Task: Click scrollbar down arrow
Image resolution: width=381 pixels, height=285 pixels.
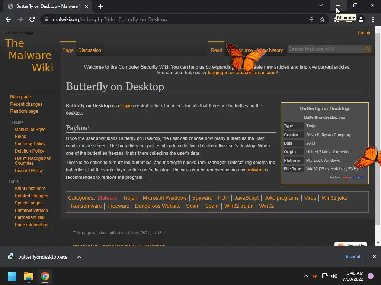Action: coord(378,243)
